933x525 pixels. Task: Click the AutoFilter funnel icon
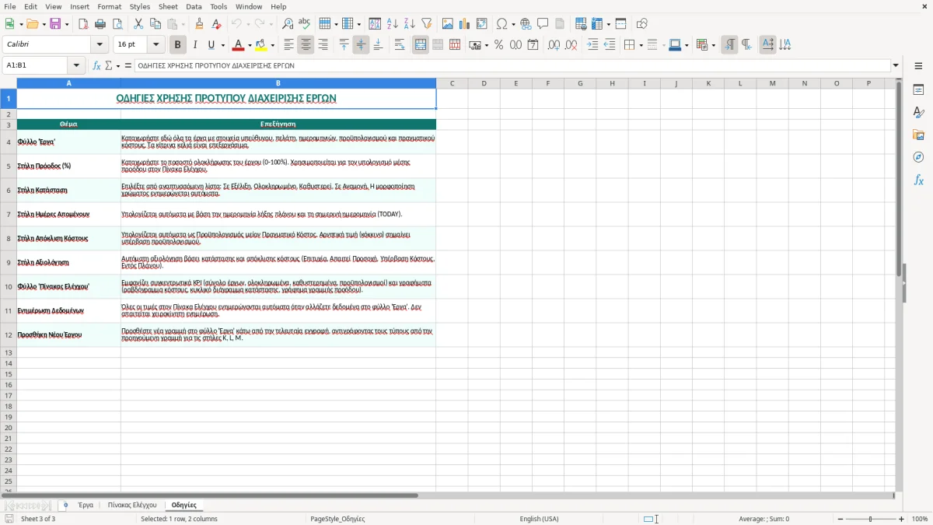click(x=427, y=24)
